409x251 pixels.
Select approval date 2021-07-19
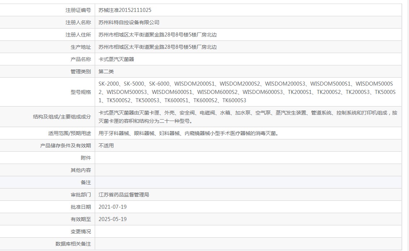112,207
